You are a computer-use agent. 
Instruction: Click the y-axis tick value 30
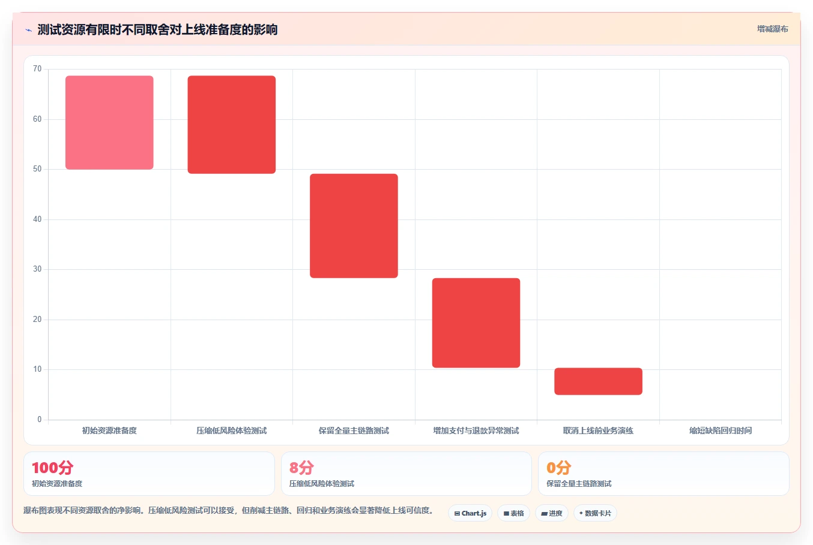(37, 269)
